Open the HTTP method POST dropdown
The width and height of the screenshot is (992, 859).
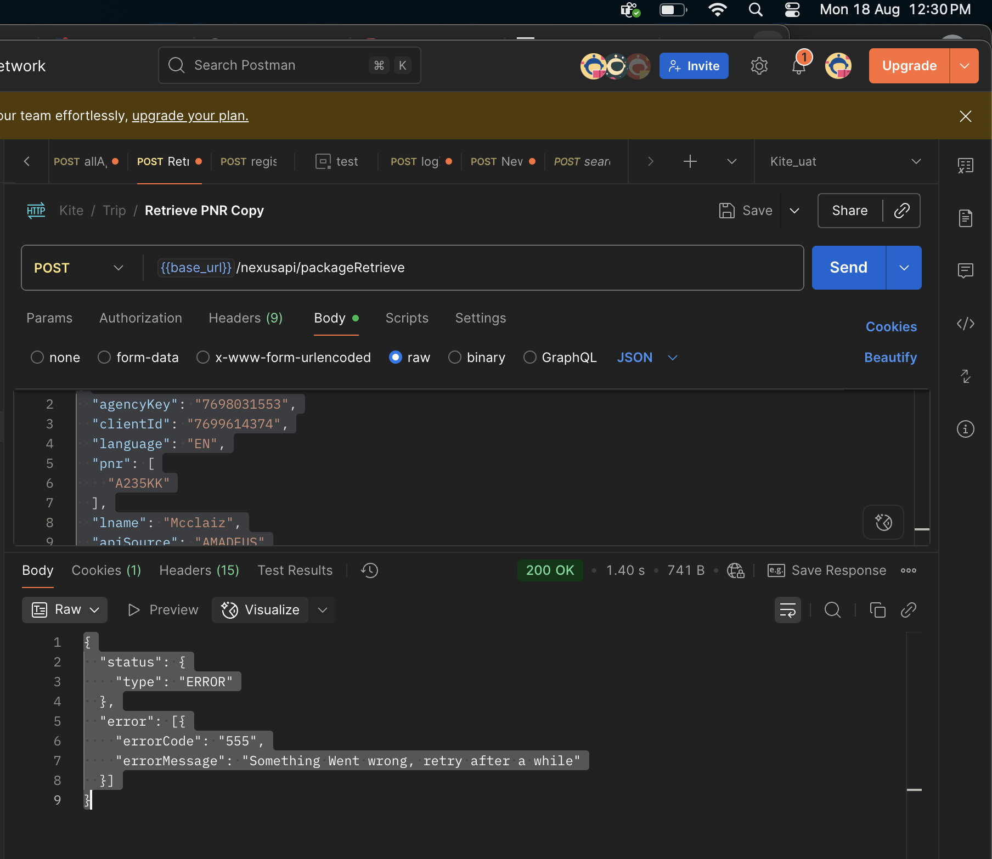click(80, 268)
